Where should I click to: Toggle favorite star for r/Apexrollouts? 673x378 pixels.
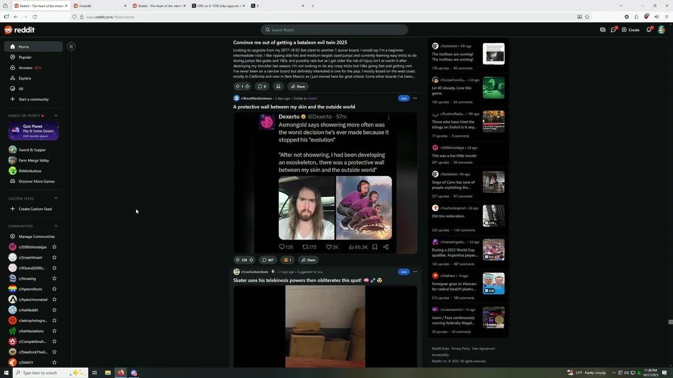[54, 289]
